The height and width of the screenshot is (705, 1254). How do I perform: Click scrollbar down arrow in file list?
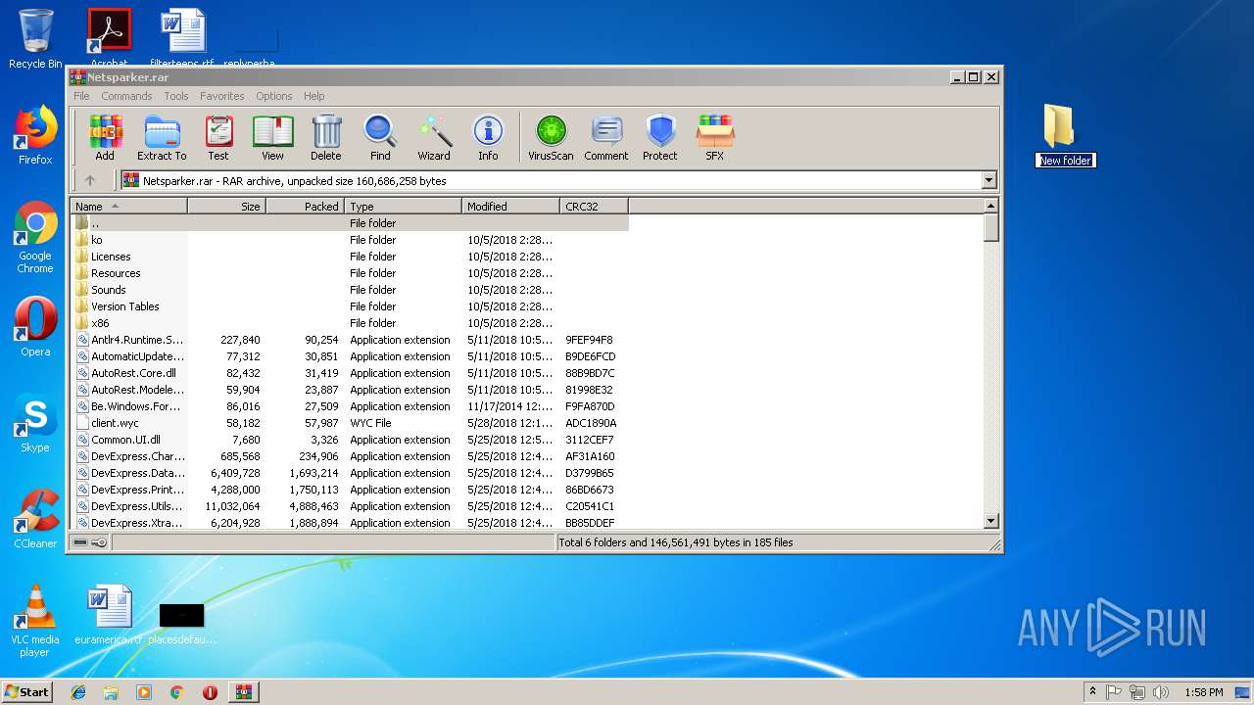click(990, 522)
